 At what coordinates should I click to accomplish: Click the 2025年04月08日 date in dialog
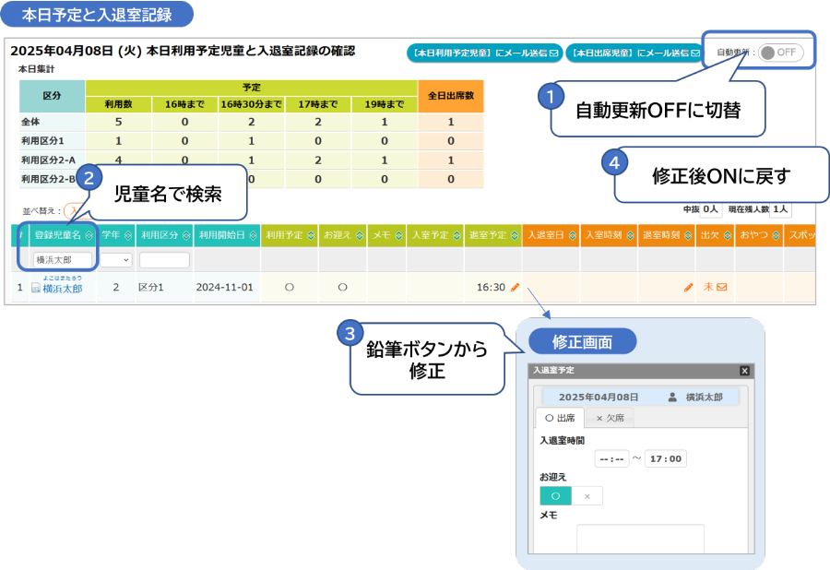click(x=599, y=398)
